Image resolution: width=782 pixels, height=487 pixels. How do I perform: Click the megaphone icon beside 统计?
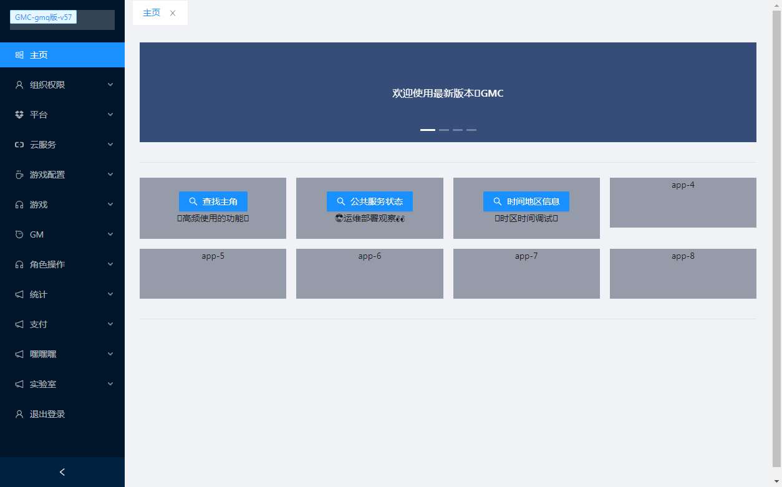[19, 294]
